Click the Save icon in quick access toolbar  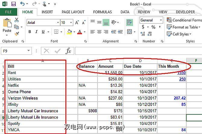pyautogui.click(x=14, y=4)
